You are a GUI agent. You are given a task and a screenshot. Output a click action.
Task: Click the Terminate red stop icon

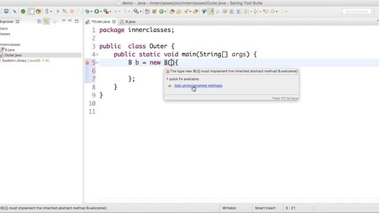[72, 11]
